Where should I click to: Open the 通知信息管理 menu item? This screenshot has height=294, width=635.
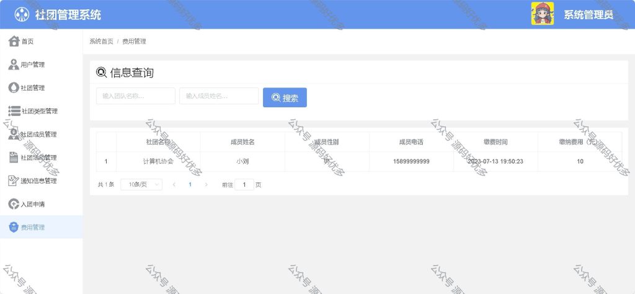pos(42,181)
